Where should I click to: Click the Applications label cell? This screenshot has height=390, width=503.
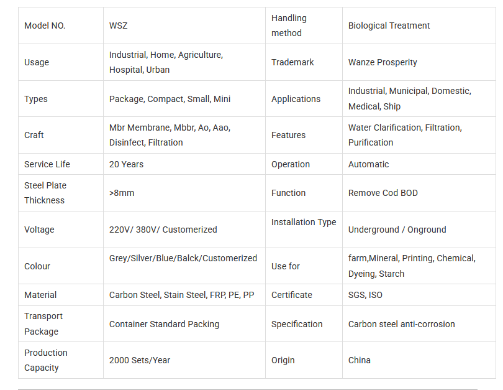296,99
